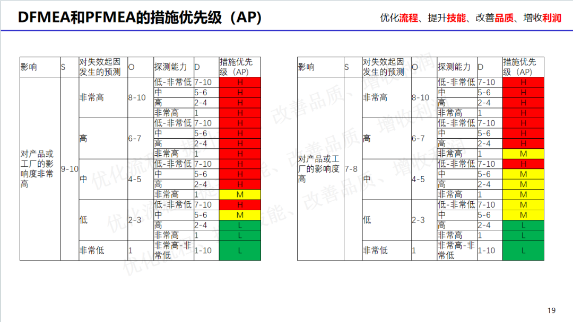The height and width of the screenshot is (322, 573).
Task: Select the 影响 header in left table
Action: (40, 67)
